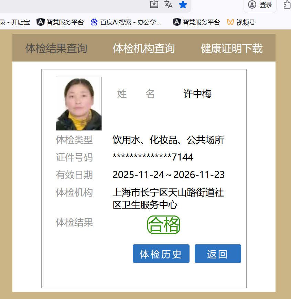The height and width of the screenshot is (299, 291).
Task: Click the blue bookmark star icon
Action: 183,4
